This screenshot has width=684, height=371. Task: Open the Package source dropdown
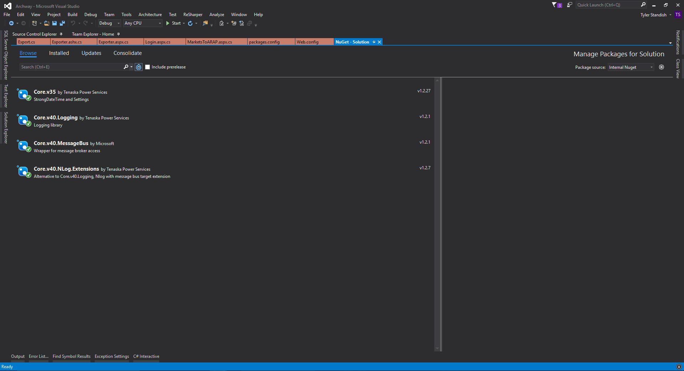click(x=631, y=67)
